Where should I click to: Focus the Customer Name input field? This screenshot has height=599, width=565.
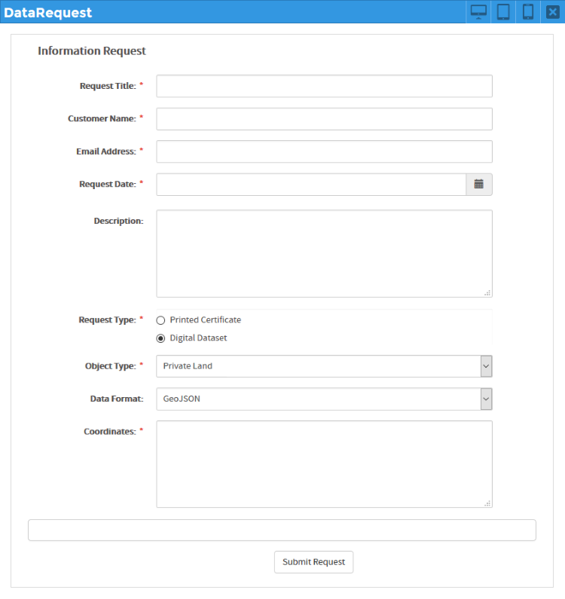click(325, 119)
